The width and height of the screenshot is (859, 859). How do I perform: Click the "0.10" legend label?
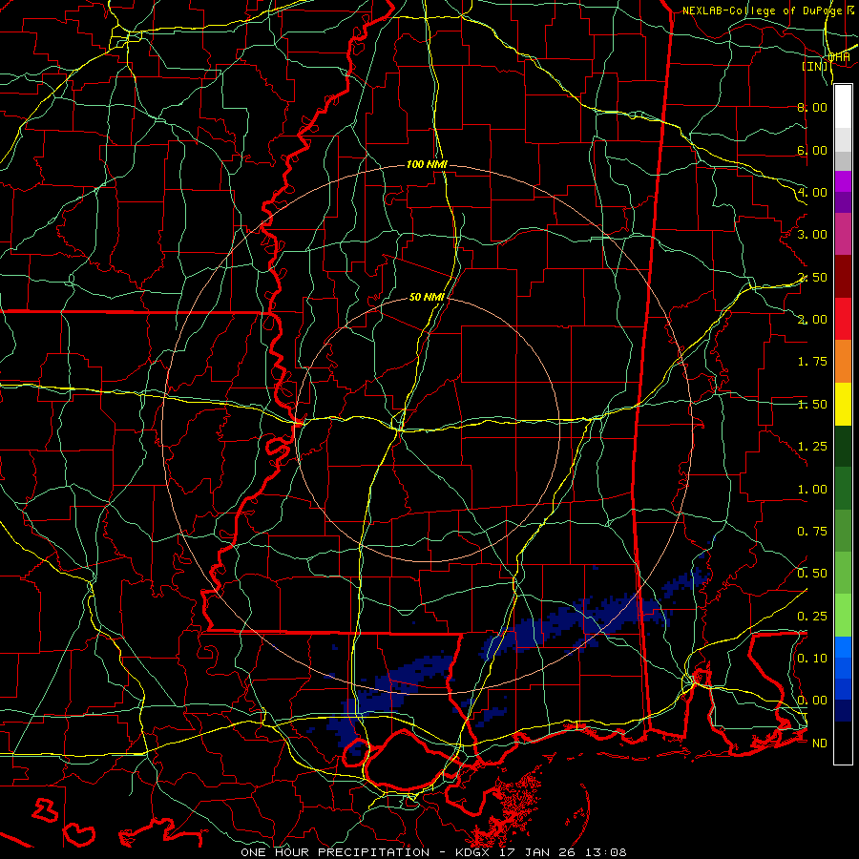tap(812, 659)
